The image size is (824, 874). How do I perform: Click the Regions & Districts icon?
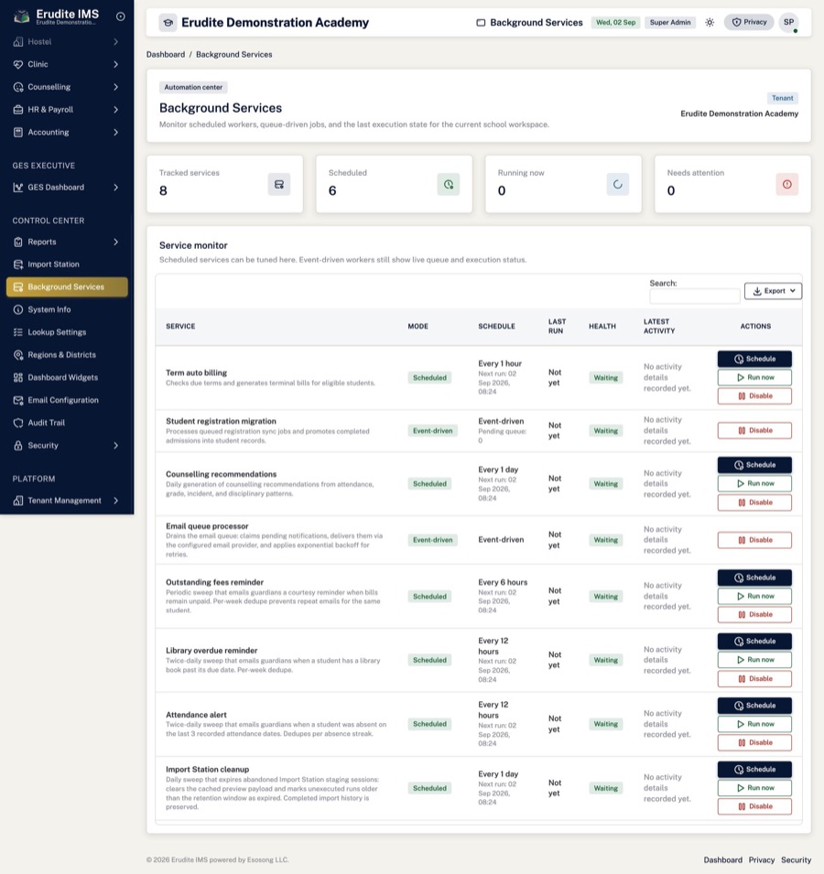pyautogui.click(x=17, y=355)
